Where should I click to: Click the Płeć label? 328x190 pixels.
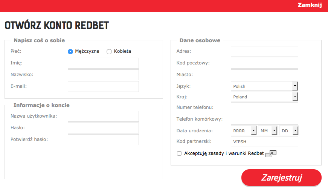pyautogui.click(x=16, y=51)
